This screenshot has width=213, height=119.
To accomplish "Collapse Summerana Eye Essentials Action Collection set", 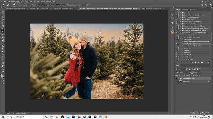I will coord(181,33).
